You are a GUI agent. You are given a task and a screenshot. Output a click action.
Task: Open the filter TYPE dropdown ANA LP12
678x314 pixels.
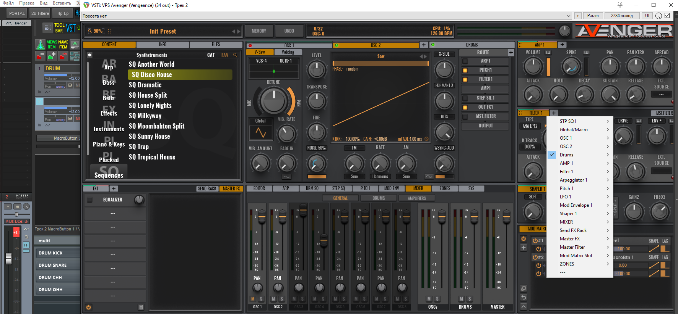click(x=530, y=126)
